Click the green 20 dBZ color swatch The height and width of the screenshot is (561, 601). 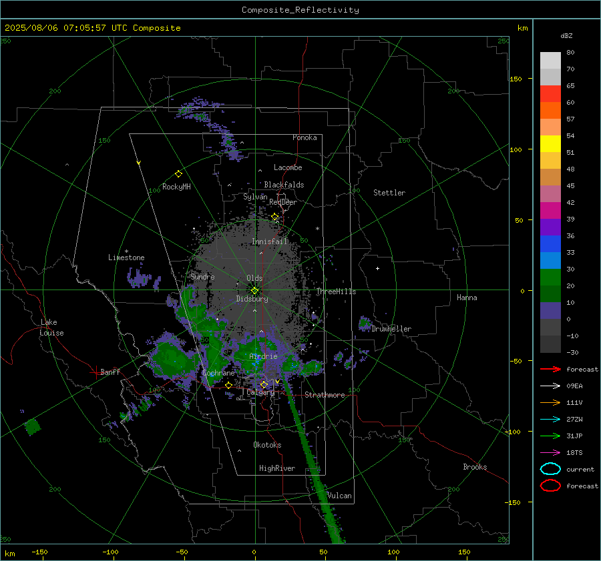[x=550, y=277]
